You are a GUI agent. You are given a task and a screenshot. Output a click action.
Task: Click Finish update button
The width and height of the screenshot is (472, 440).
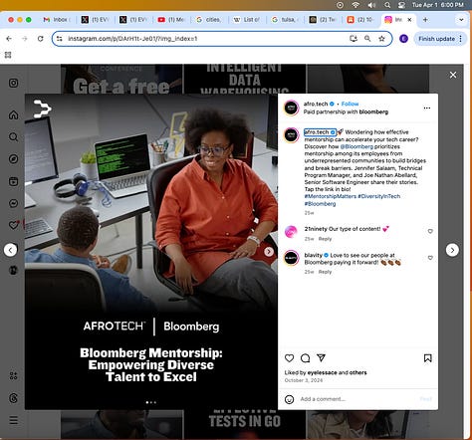[436, 39]
